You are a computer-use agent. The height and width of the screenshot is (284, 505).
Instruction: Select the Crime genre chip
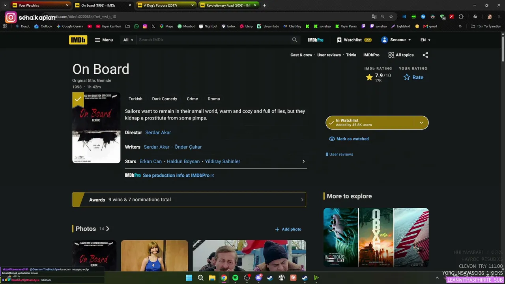click(192, 99)
